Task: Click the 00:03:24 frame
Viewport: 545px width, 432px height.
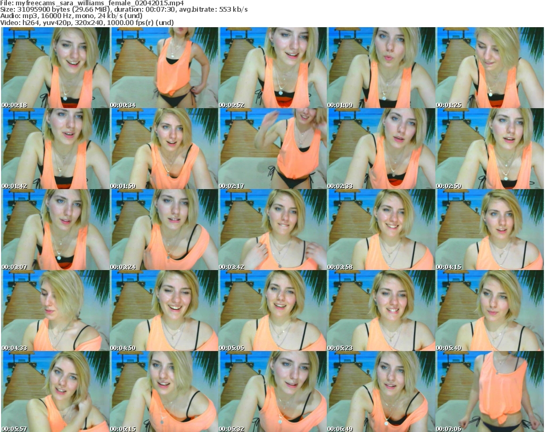Action: (164, 230)
